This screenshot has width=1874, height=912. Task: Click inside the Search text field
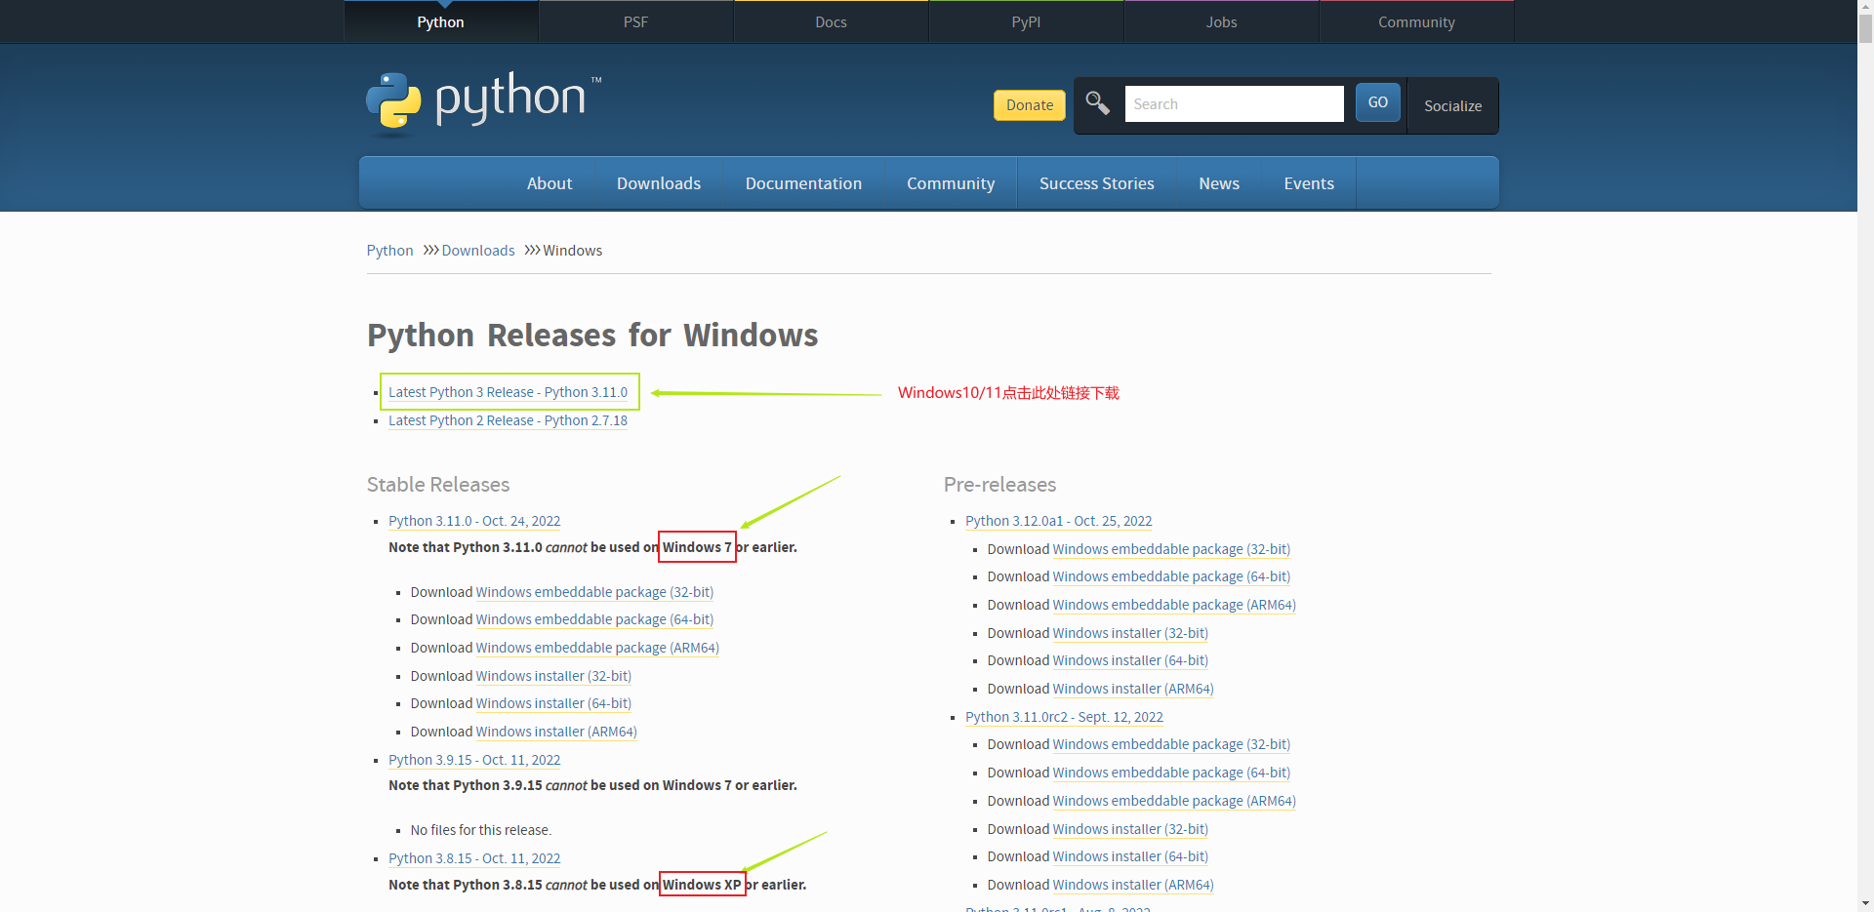tap(1233, 103)
